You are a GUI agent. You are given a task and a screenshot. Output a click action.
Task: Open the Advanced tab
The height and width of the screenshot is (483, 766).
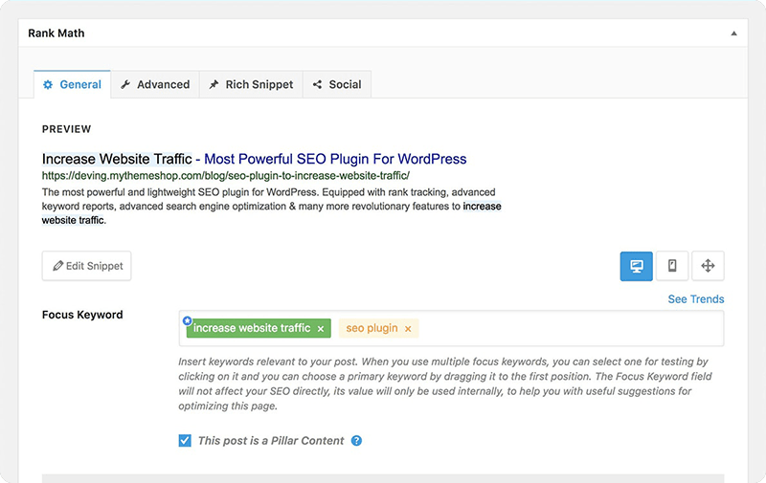coord(155,84)
